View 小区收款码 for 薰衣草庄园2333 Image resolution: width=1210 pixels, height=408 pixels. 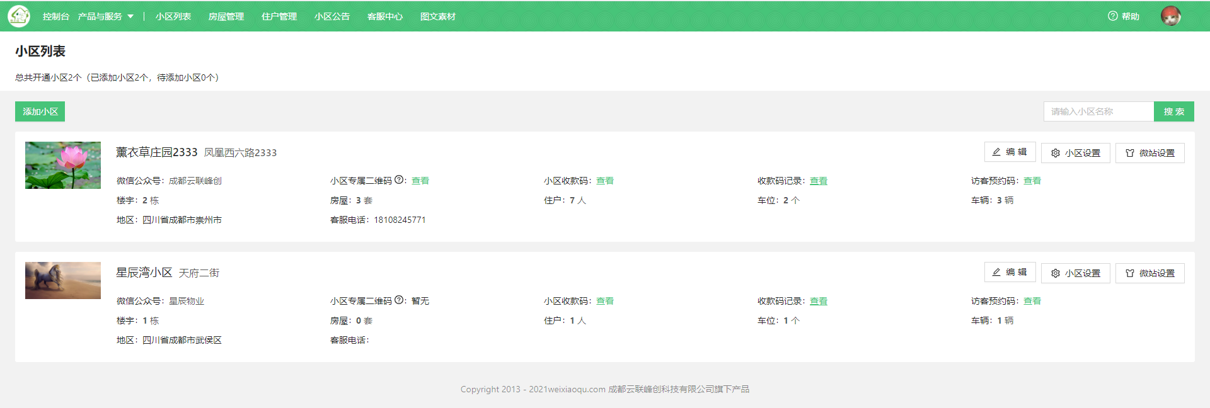[x=605, y=181]
